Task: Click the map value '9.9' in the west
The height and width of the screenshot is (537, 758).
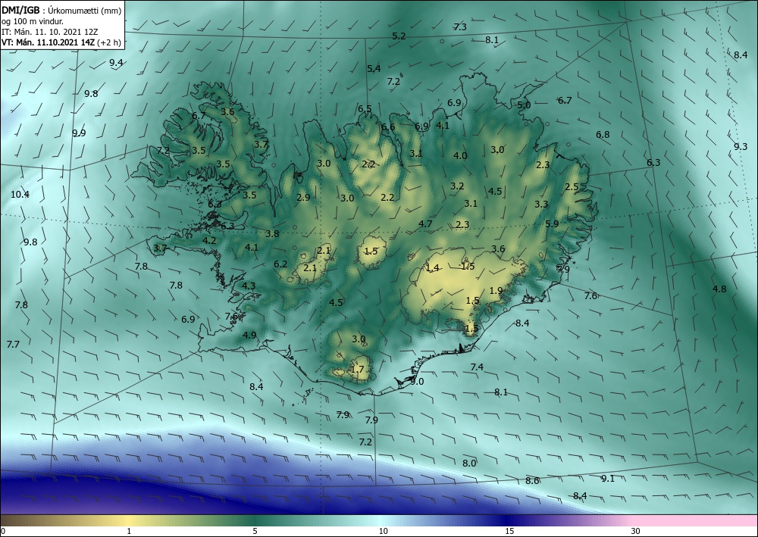Action: pyautogui.click(x=80, y=133)
